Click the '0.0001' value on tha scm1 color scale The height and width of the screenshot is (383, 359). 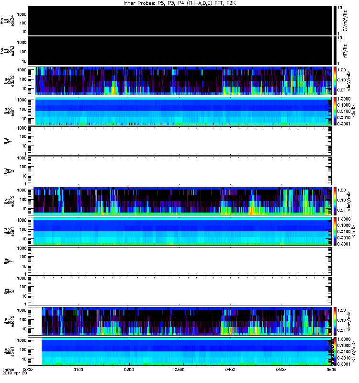point(344,124)
